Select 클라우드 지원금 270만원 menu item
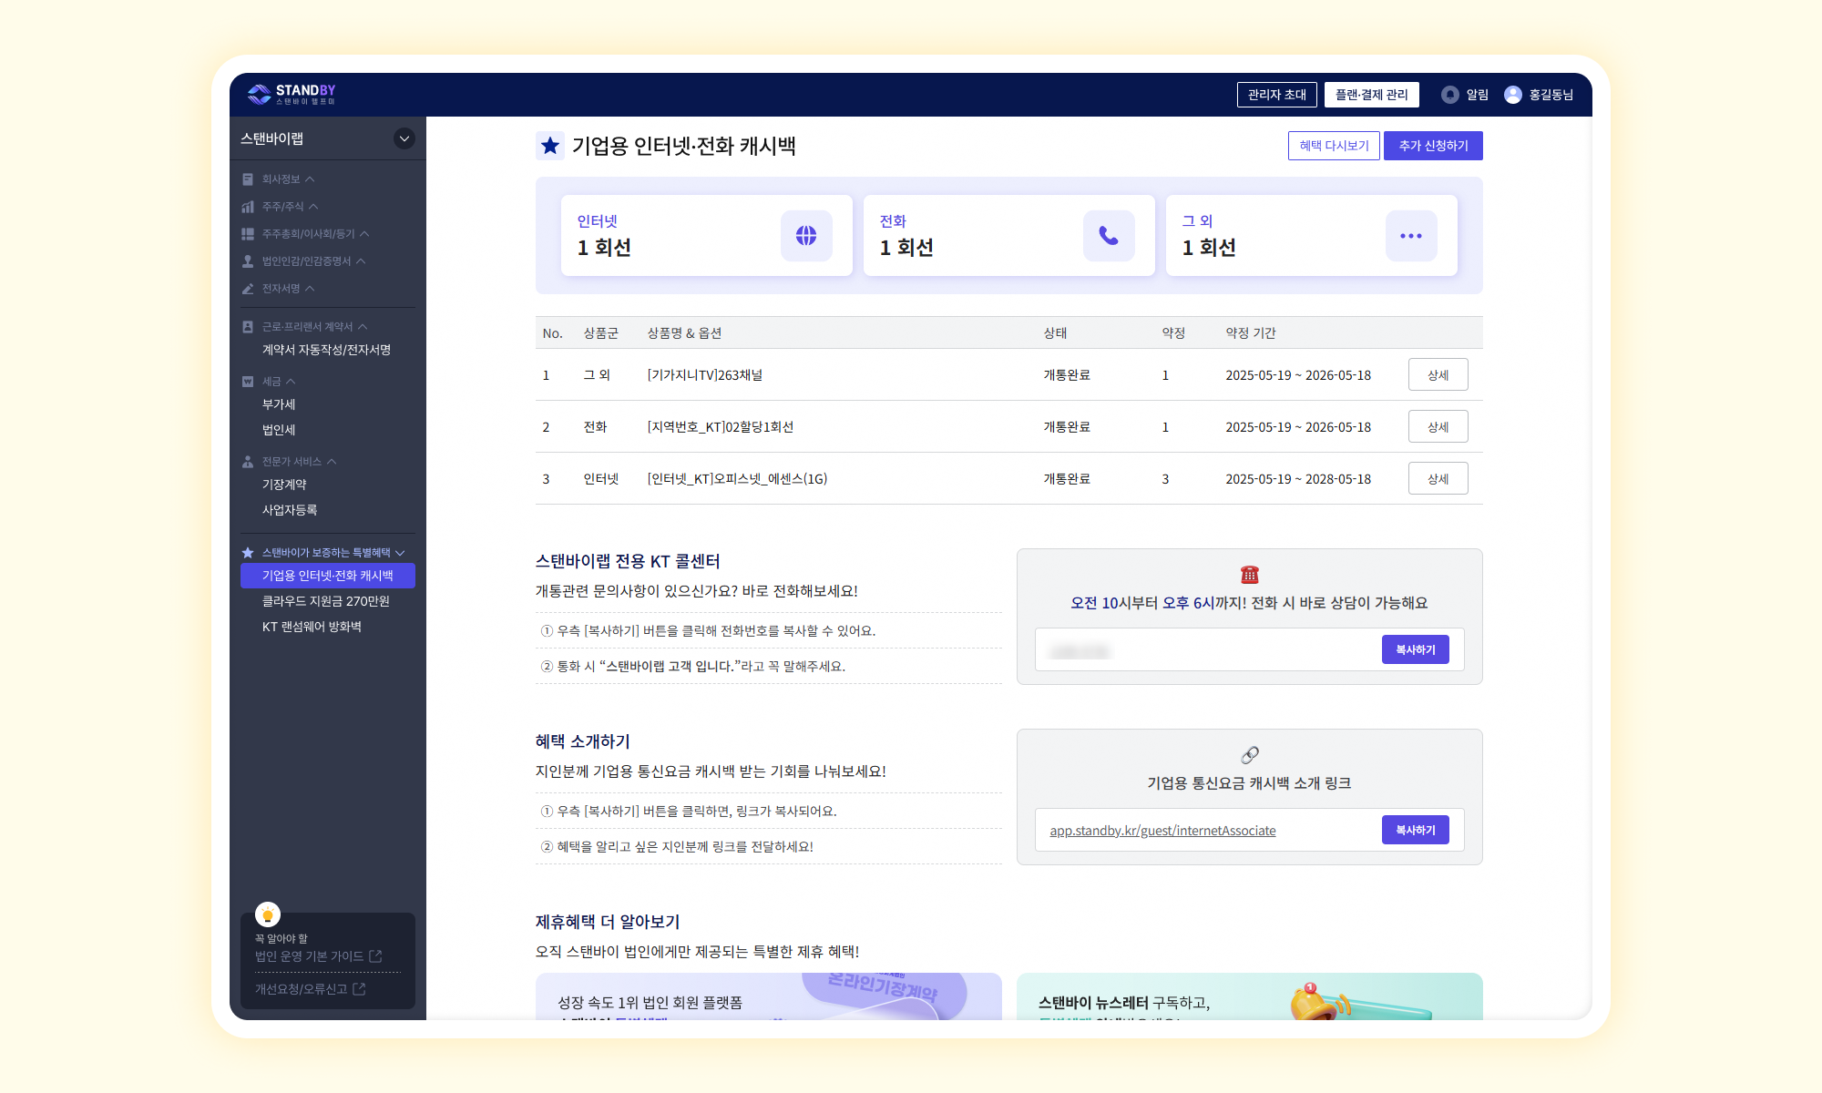This screenshot has width=1822, height=1093. tap(326, 601)
